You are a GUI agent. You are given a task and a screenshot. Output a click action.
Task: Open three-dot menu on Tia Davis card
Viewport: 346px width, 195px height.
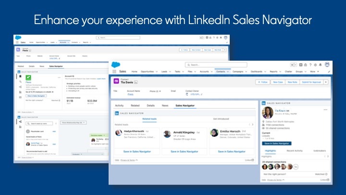click(x=325, y=110)
